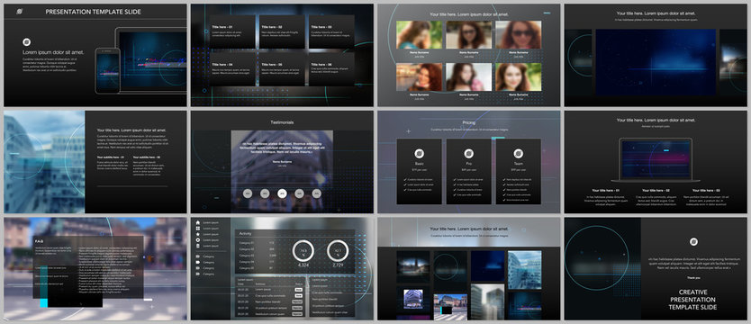Click the round icon above Team plan

[x=519, y=153]
